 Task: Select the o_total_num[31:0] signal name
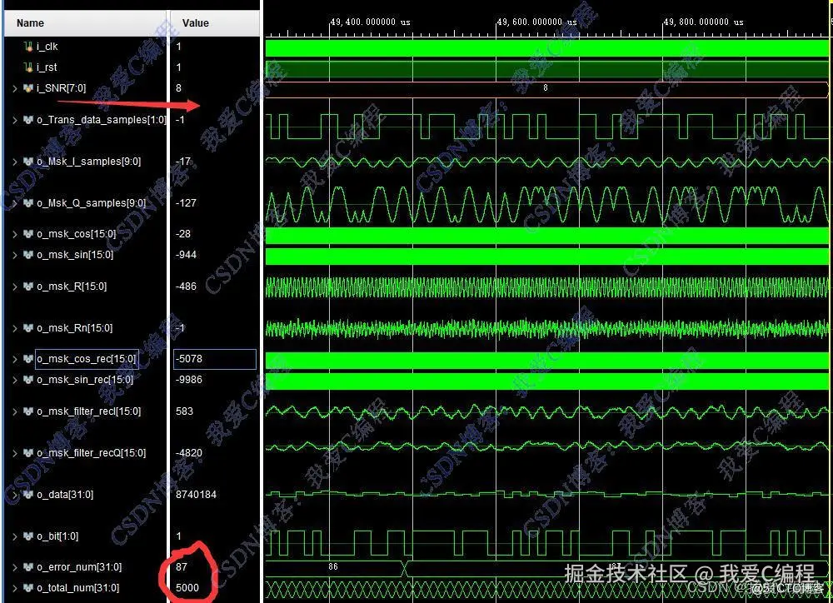pos(78,588)
